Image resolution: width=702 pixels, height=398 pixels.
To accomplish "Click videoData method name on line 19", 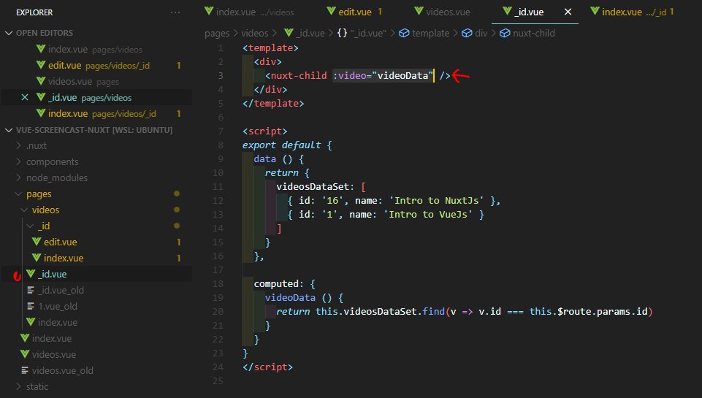I will [x=290, y=298].
